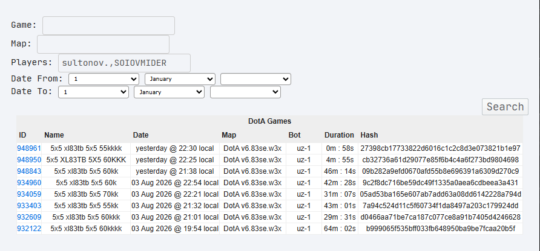The image size is (540, 251).
Task: Select game name '5x5 xl83tb 5x5 60kk'
Action: coord(86,171)
